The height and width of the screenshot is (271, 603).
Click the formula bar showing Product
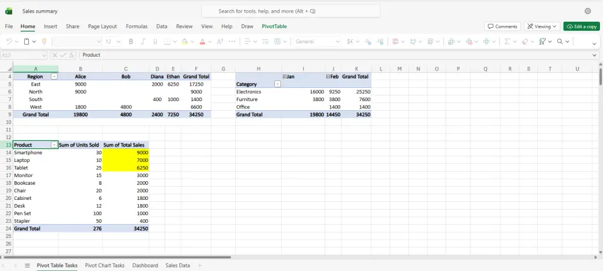pos(338,55)
